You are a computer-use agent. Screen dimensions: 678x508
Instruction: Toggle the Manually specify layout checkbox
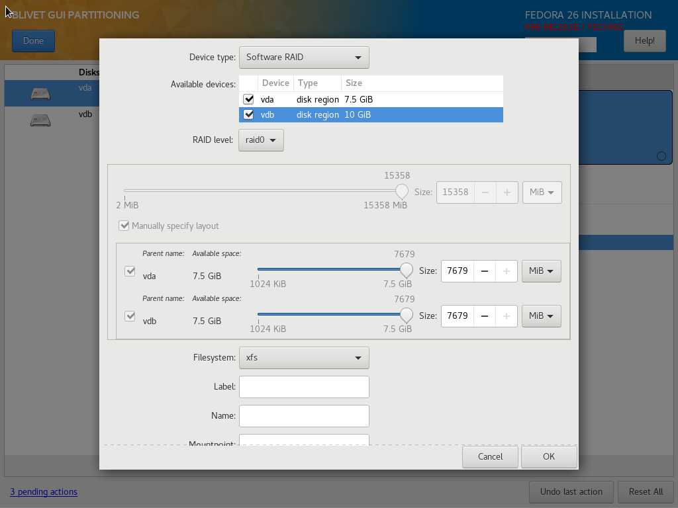(124, 226)
